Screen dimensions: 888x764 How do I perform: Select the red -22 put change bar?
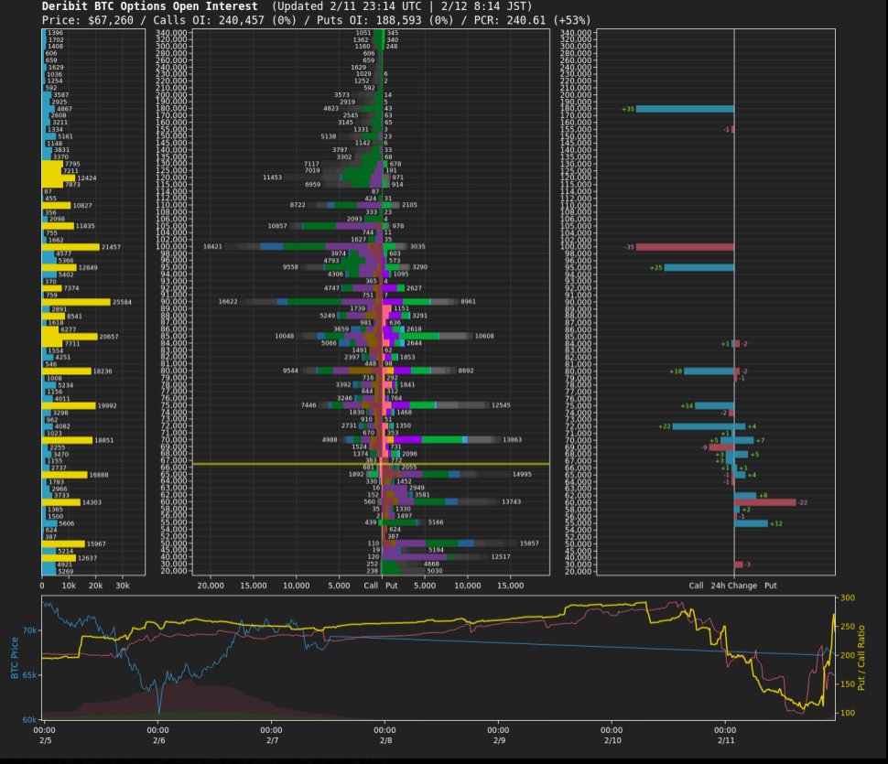765,502
